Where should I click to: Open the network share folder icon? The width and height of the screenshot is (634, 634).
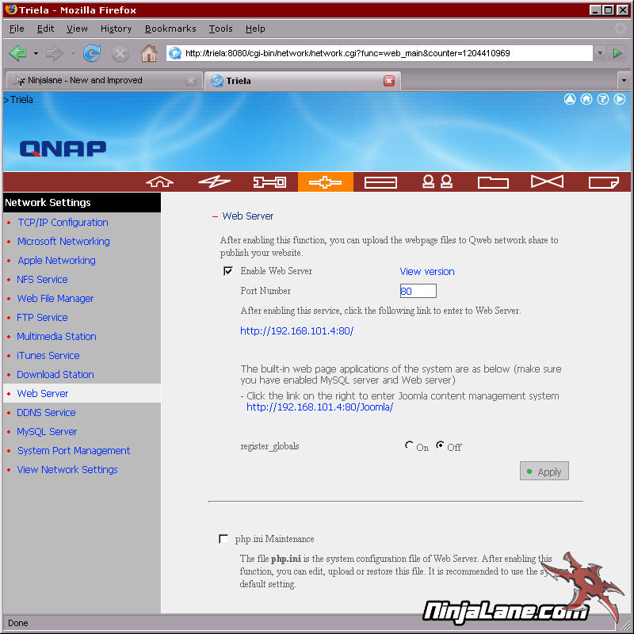493,182
